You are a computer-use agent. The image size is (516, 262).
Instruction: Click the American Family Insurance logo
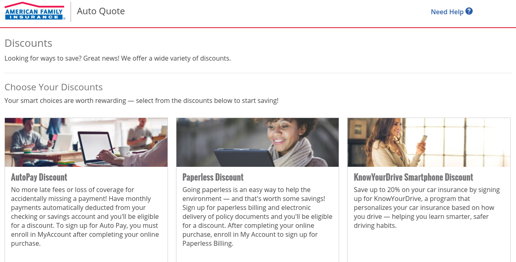pos(34,11)
